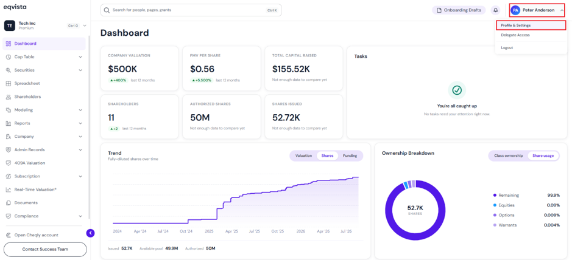Viewport: 572px width, 260px height.
Task: Click the search people, pages, grants field
Action: pos(191,10)
